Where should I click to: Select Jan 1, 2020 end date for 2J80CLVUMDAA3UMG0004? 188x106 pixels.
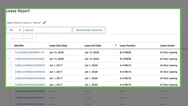coord(91,78)
